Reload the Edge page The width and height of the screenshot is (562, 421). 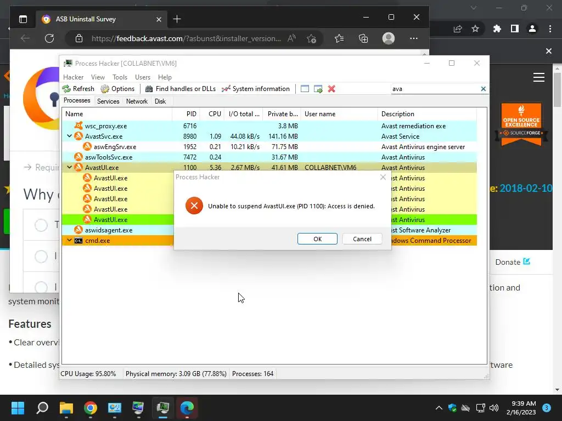49,38
